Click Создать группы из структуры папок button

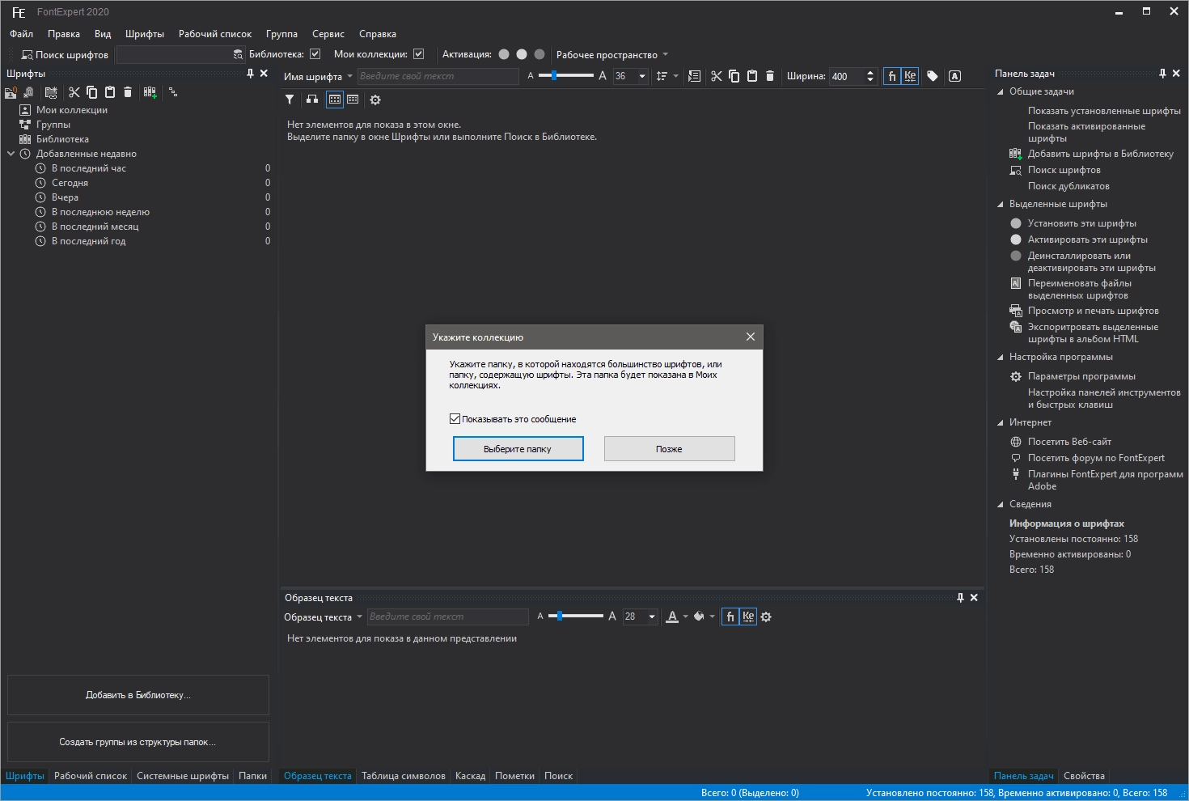138,742
